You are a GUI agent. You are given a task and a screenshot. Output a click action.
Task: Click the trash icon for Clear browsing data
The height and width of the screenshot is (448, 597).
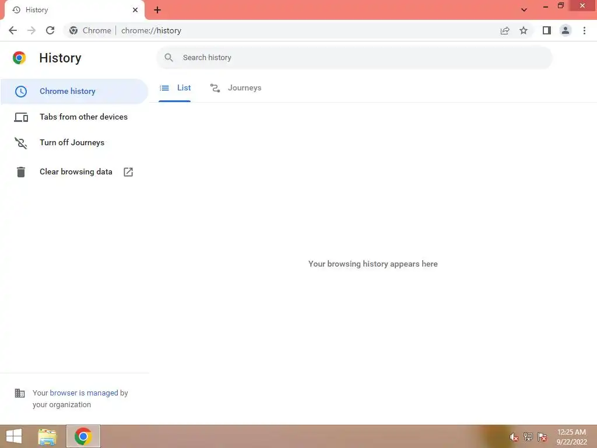point(21,172)
